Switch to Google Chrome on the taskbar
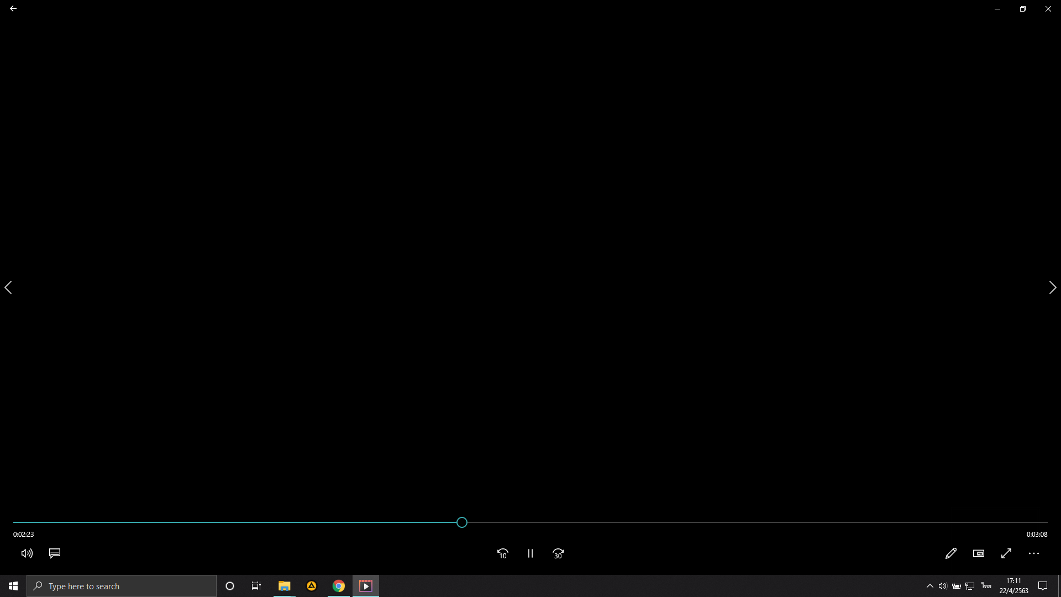This screenshot has height=597, width=1061. 339,586
